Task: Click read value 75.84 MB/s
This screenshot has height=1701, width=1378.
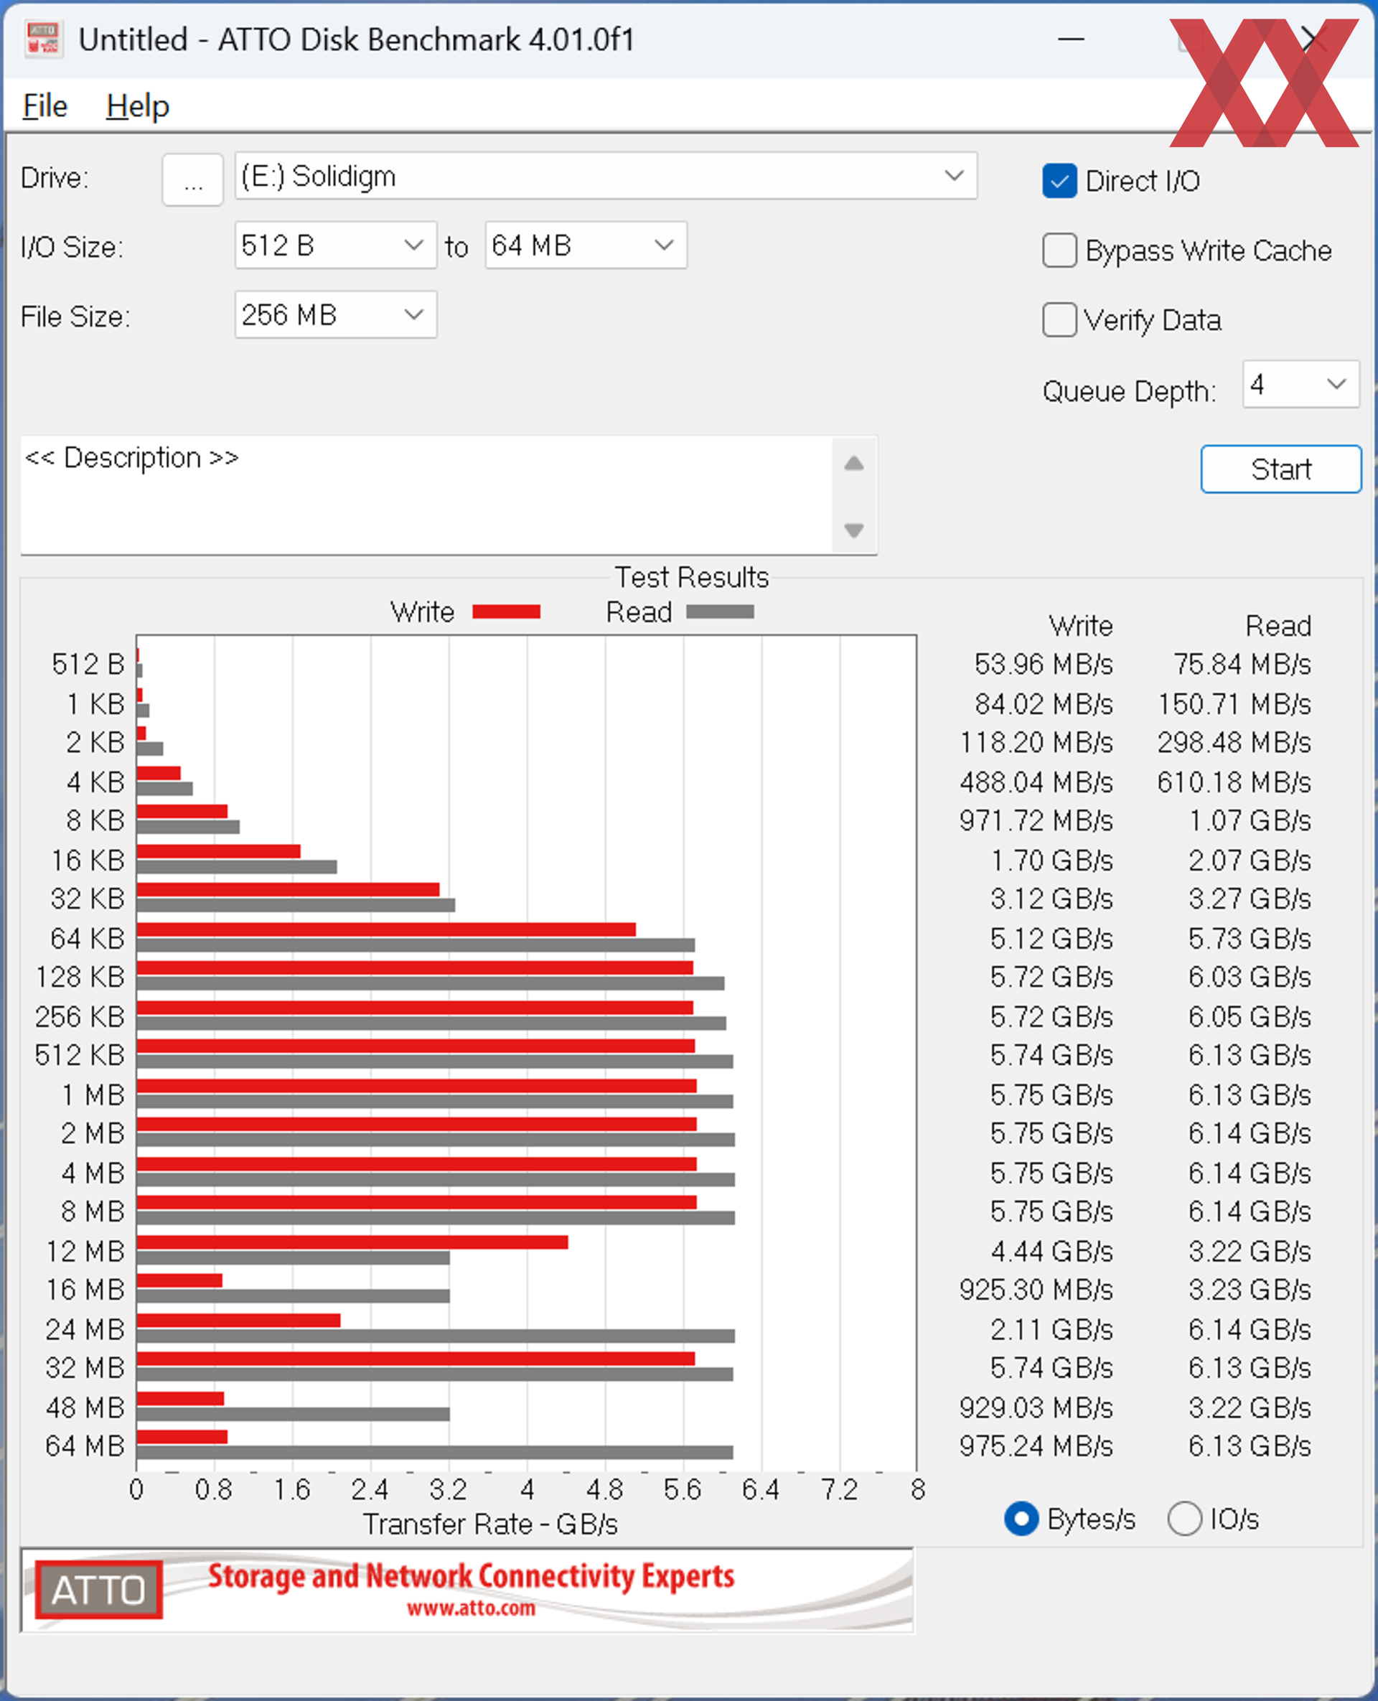Action: (1242, 664)
